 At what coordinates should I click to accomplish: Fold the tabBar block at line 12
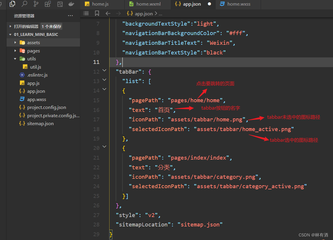[x=104, y=70]
